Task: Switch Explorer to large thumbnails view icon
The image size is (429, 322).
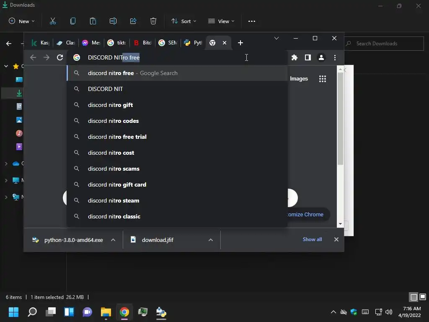Action: coord(423,297)
